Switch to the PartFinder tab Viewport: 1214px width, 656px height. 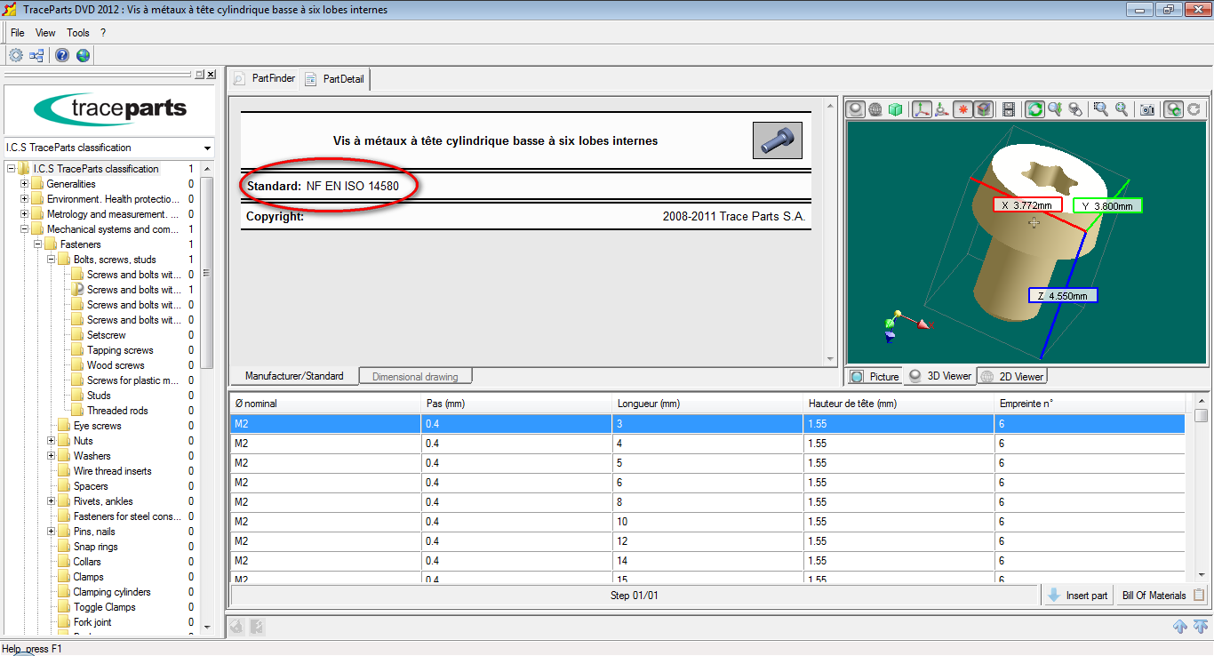[x=264, y=78]
